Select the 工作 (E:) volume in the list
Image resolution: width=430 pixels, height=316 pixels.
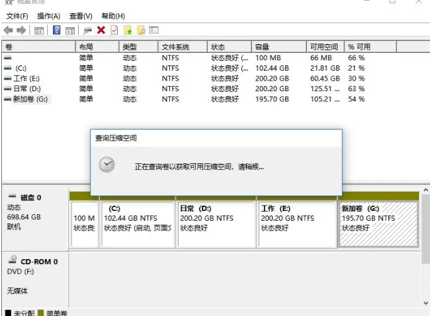point(26,79)
